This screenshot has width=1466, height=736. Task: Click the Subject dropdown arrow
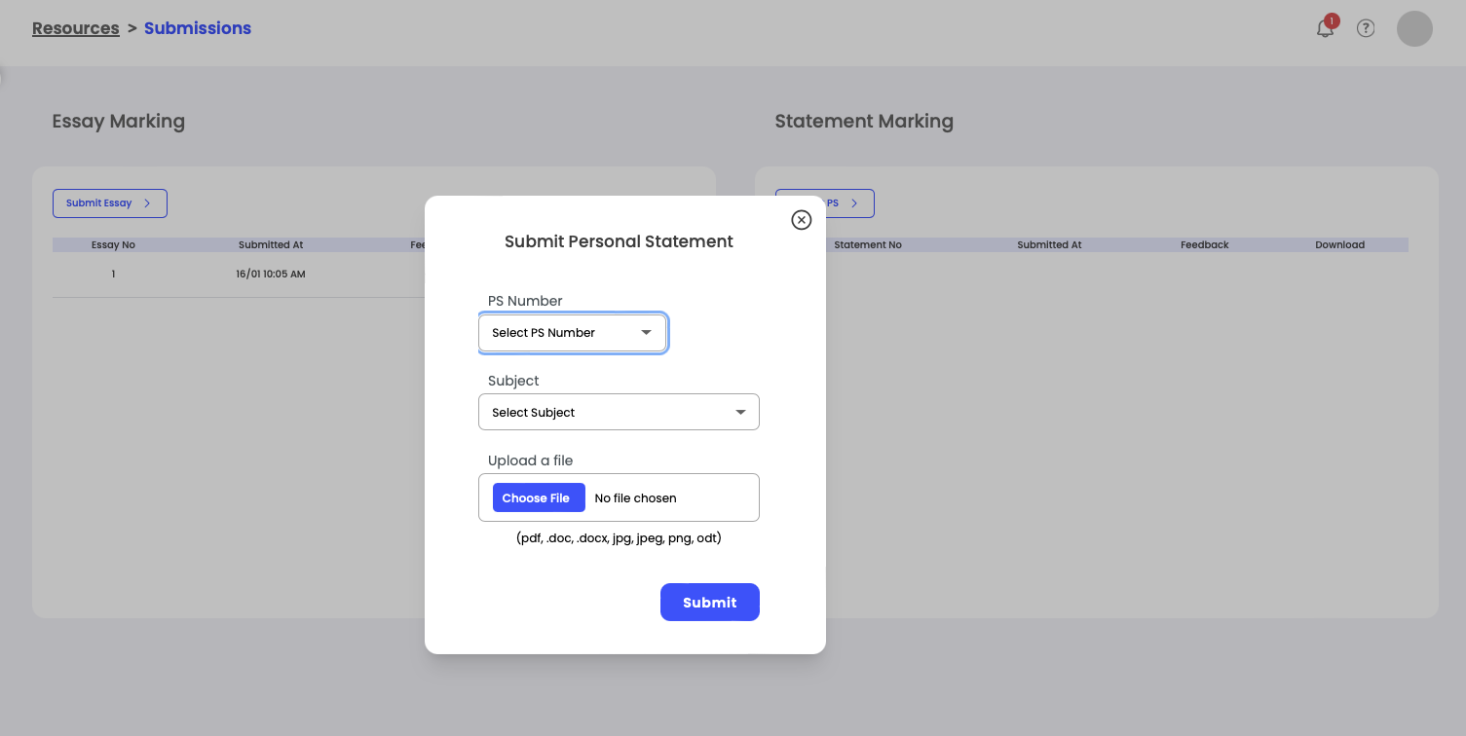(x=741, y=413)
